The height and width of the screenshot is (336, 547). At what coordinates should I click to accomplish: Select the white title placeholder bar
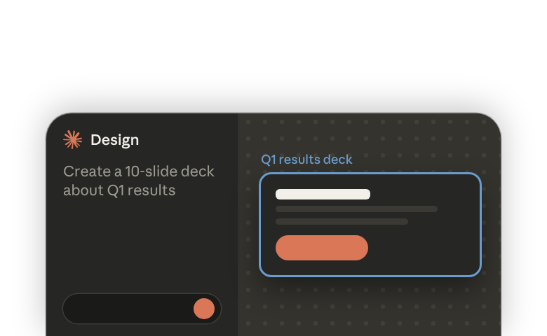tap(323, 195)
